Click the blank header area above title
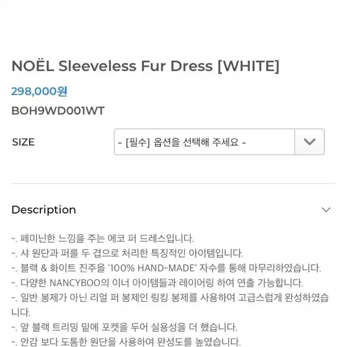 pos(174,27)
